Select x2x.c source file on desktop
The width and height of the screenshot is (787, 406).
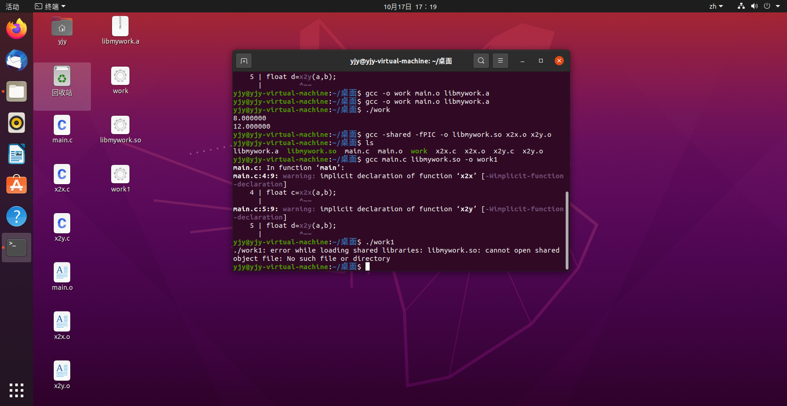click(62, 179)
